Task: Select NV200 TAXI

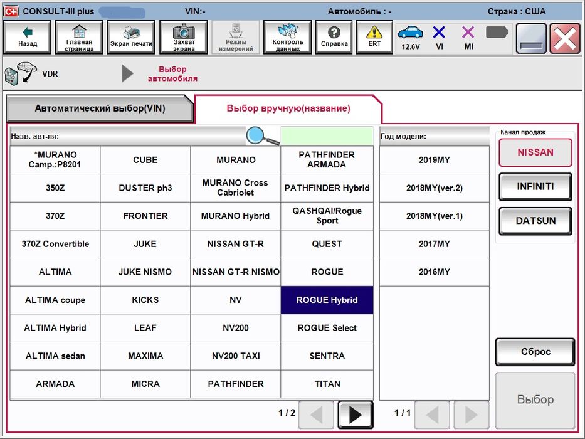Action: click(x=235, y=356)
